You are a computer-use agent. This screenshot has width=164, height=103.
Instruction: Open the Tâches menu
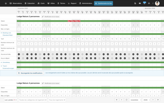click(x=61, y=3)
